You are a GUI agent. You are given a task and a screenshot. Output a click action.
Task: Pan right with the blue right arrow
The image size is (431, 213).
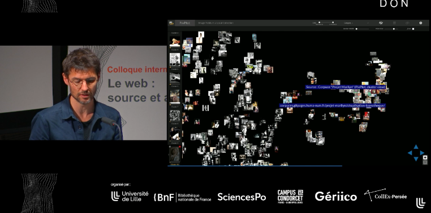(x=422, y=153)
